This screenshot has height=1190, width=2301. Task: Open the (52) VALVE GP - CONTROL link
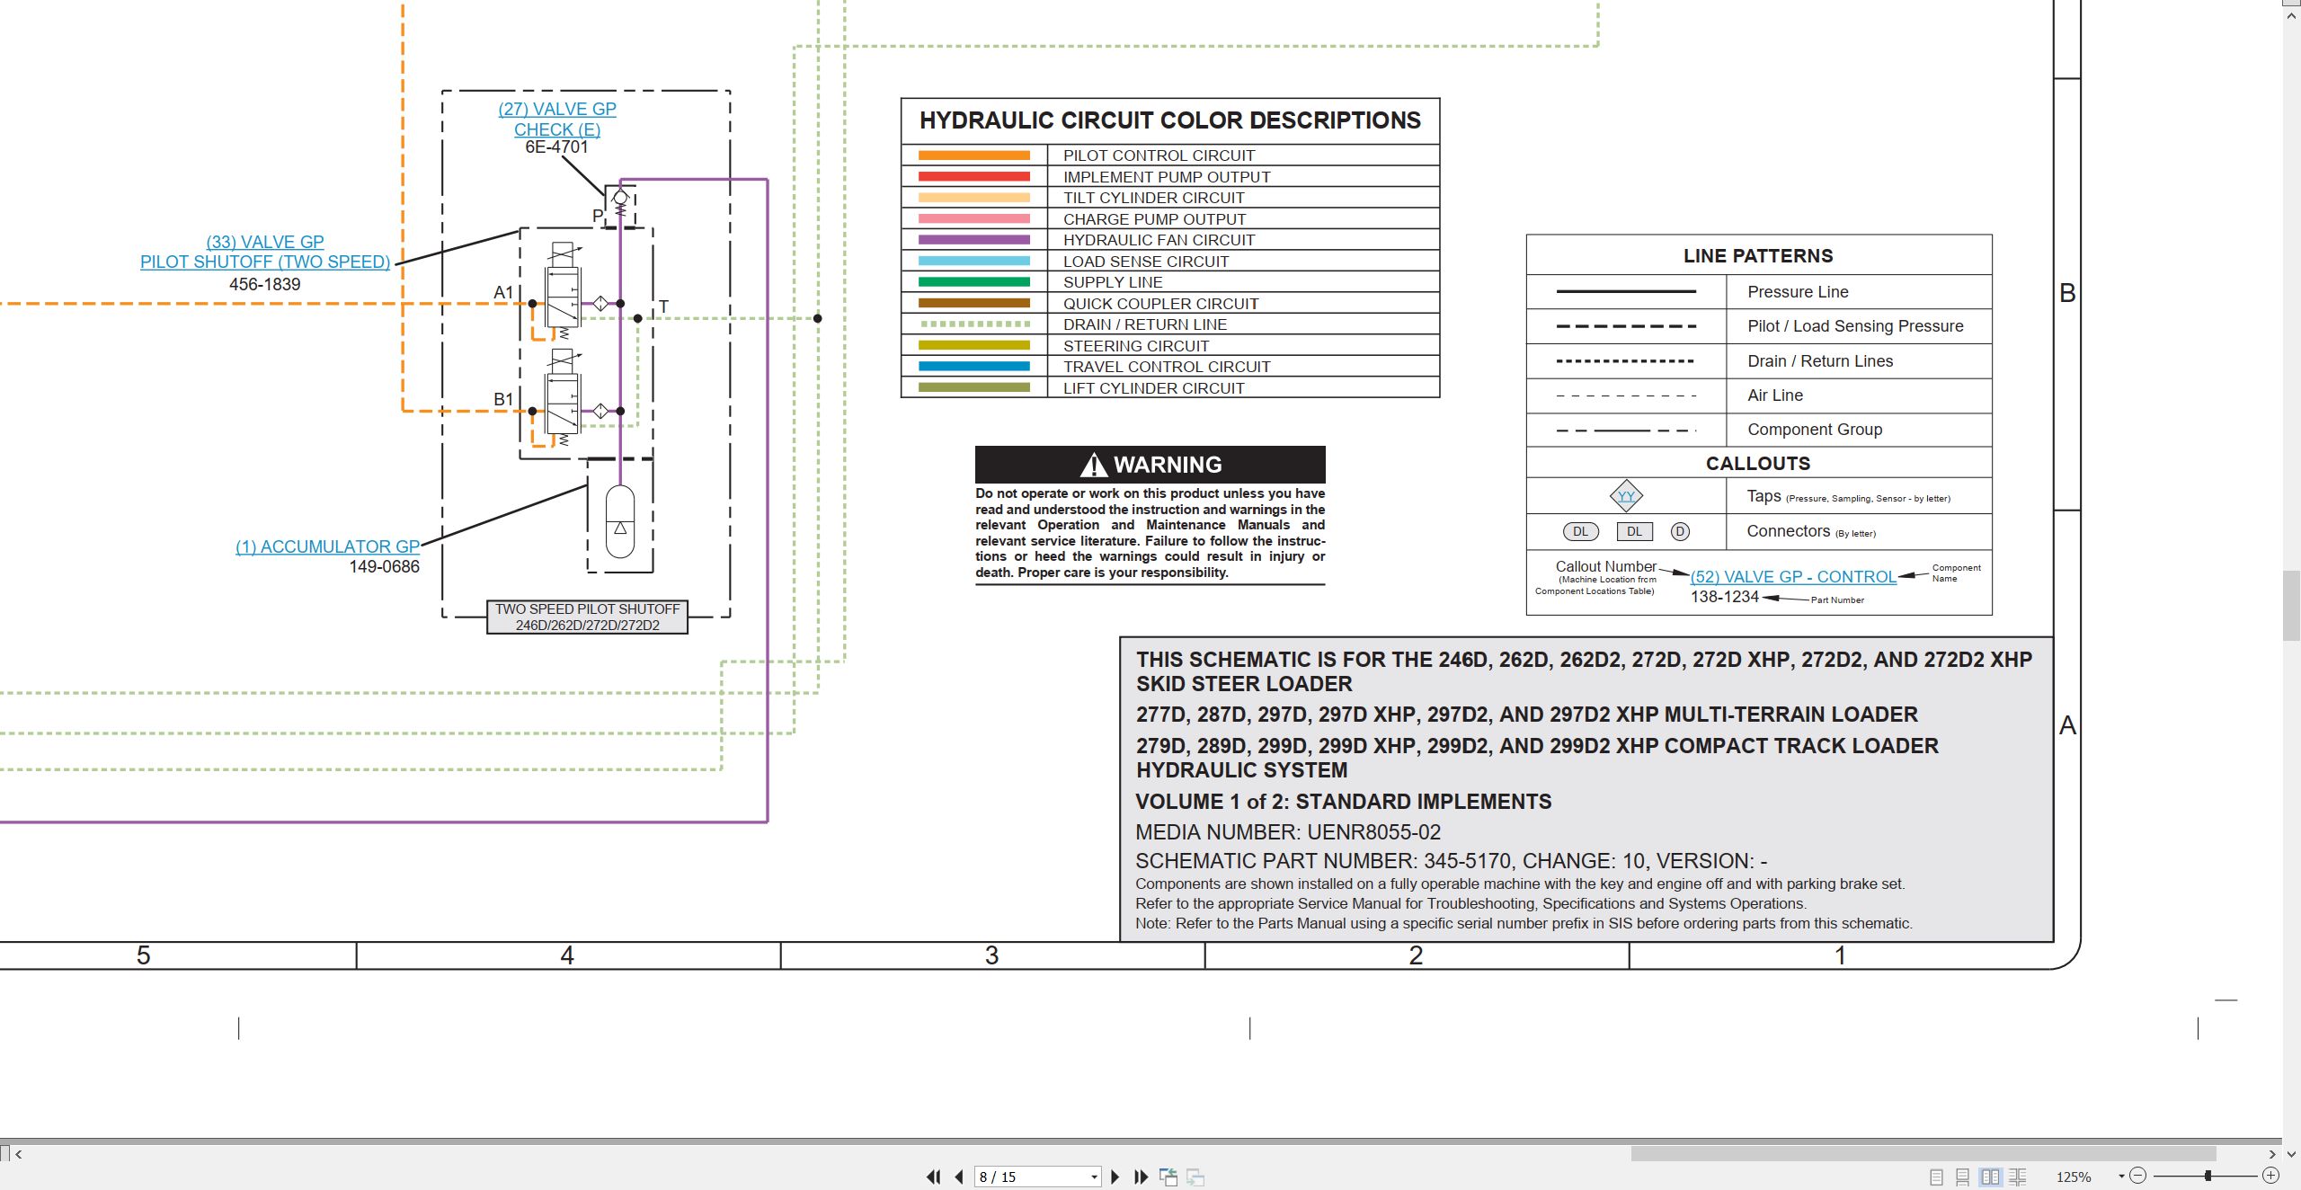click(x=1793, y=577)
